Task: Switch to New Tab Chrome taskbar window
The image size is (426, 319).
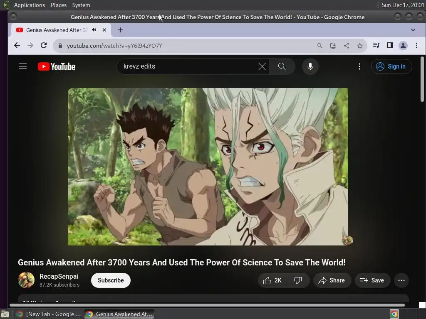Action: [x=49, y=314]
